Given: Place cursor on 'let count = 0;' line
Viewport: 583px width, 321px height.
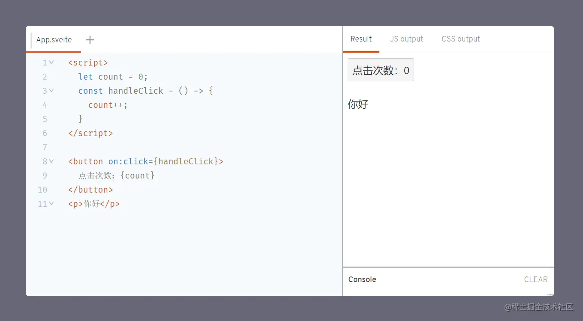Looking at the screenshot, I should [x=113, y=77].
